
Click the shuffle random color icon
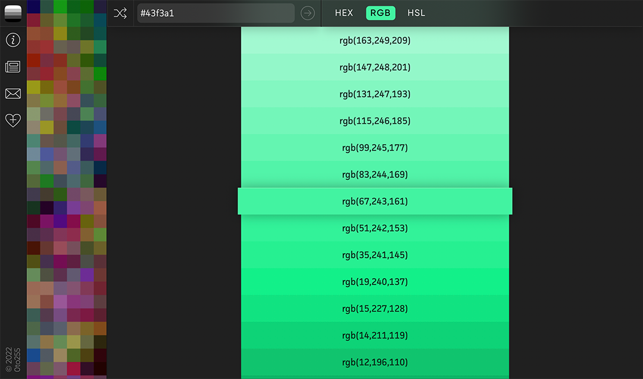coord(120,13)
